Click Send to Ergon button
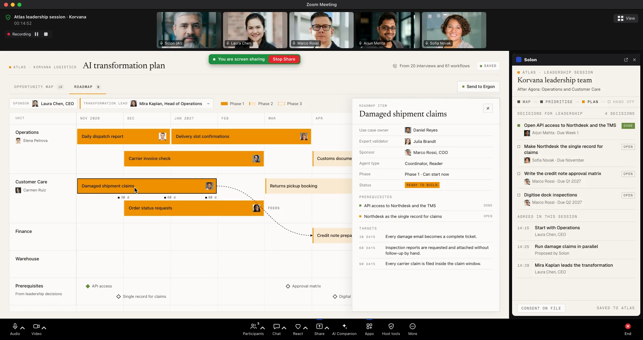643x340 pixels. (478, 87)
